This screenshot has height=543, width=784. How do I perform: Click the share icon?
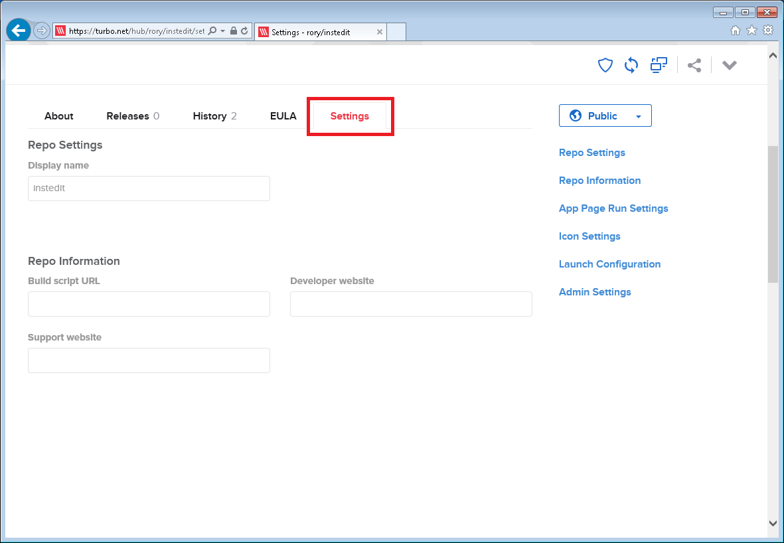694,65
